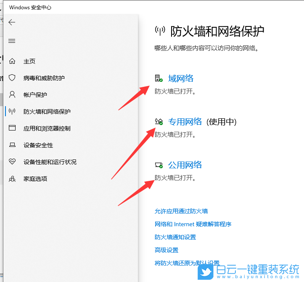Click the house icon next to 专用网络

[x=159, y=122]
